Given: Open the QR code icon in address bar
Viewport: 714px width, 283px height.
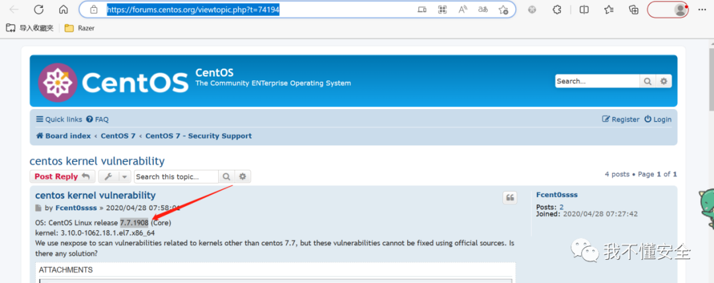Looking at the screenshot, I should (x=442, y=9).
